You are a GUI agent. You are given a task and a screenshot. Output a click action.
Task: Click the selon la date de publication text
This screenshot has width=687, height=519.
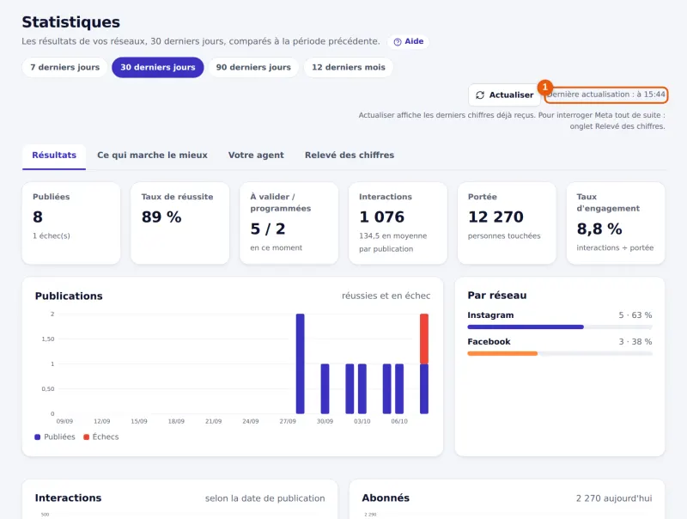[x=265, y=498]
